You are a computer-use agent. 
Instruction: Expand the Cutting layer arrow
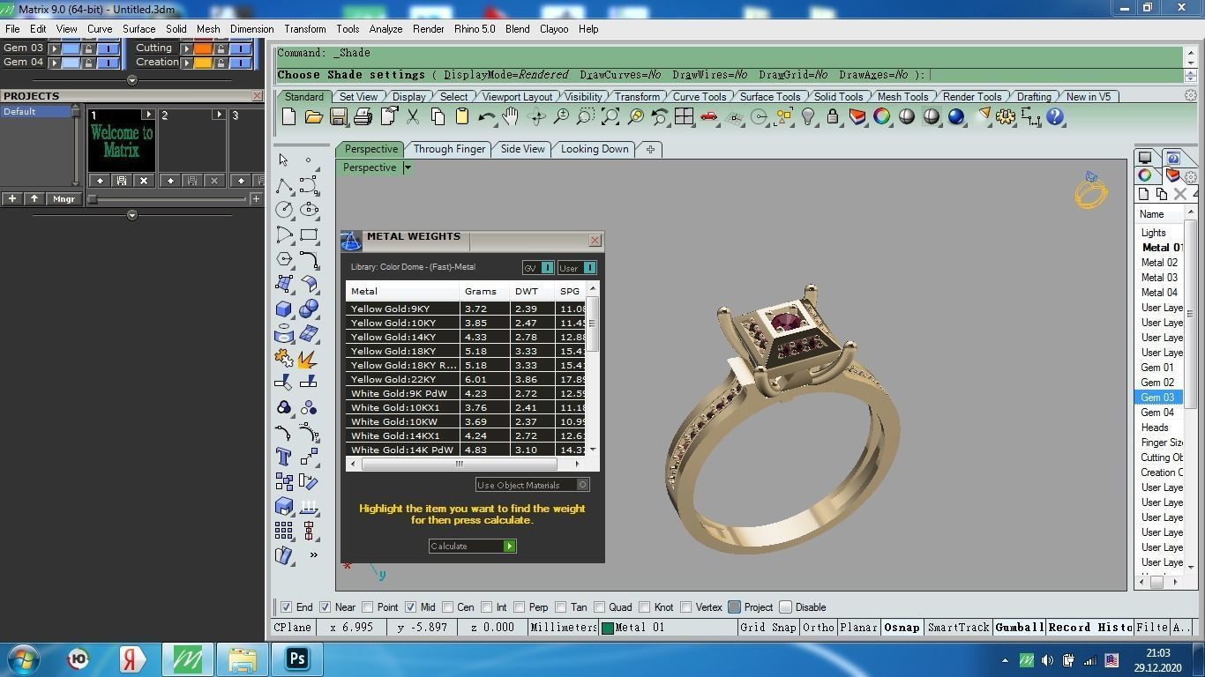[187, 48]
